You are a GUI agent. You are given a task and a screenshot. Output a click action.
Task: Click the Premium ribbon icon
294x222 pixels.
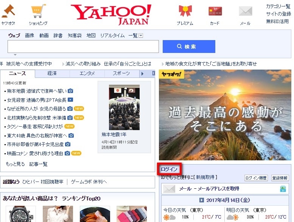coord(185,11)
